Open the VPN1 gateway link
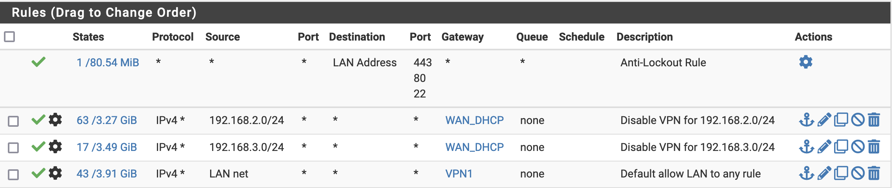Image resolution: width=892 pixels, height=188 pixels. point(459,174)
